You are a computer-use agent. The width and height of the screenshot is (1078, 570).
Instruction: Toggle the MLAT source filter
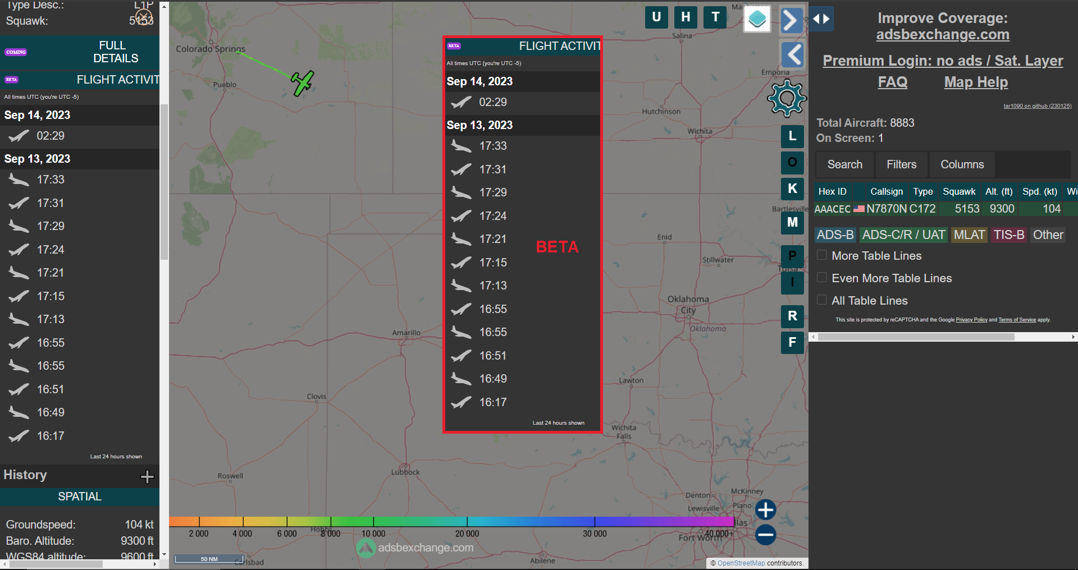pyautogui.click(x=970, y=235)
